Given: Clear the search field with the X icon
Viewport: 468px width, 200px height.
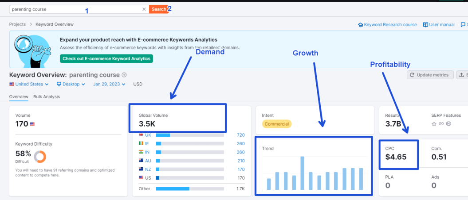Looking at the screenshot, I should coord(144,9).
